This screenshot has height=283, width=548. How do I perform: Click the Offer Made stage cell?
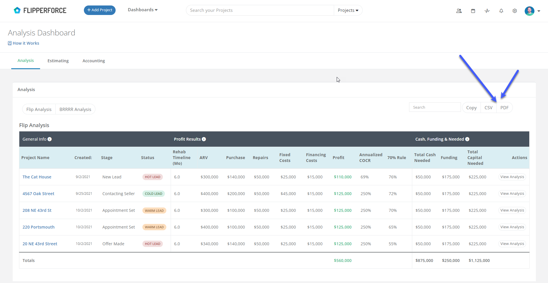click(113, 244)
